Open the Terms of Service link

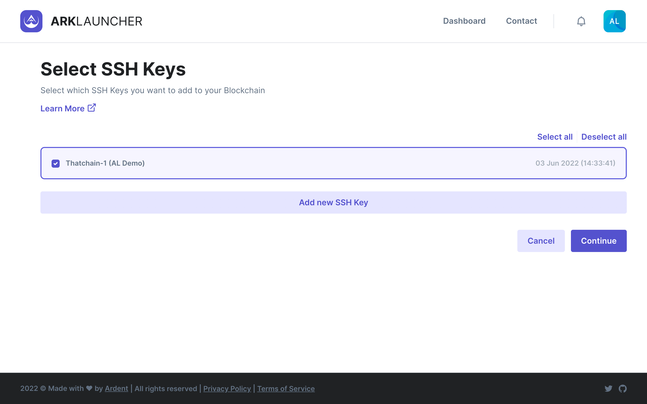pyautogui.click(x=286, y=388)
